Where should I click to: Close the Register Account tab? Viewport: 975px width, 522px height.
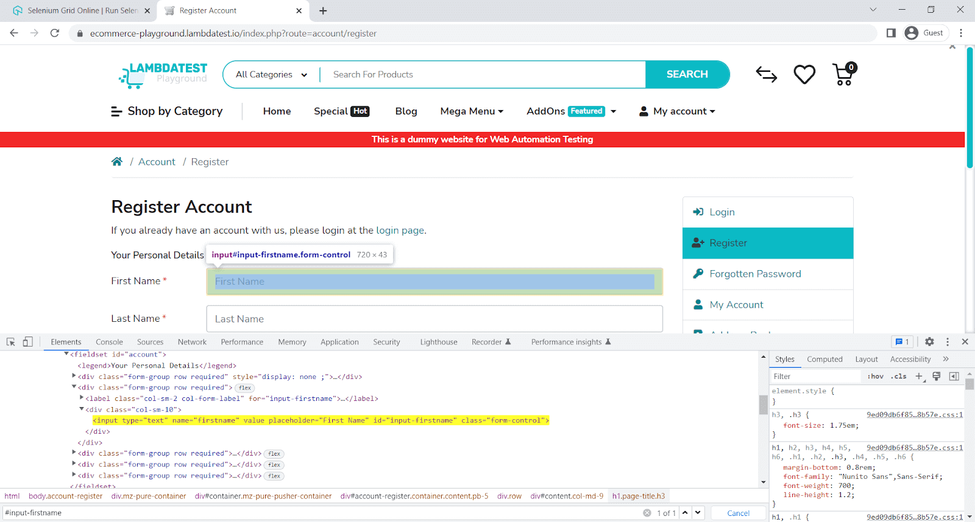pyautogui.click(x=299, y=10)
